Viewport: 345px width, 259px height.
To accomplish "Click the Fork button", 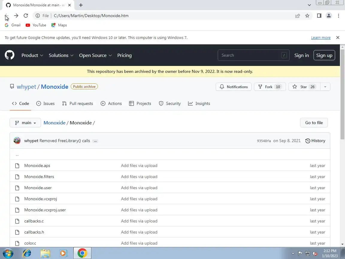I will [x=270, y=87].
